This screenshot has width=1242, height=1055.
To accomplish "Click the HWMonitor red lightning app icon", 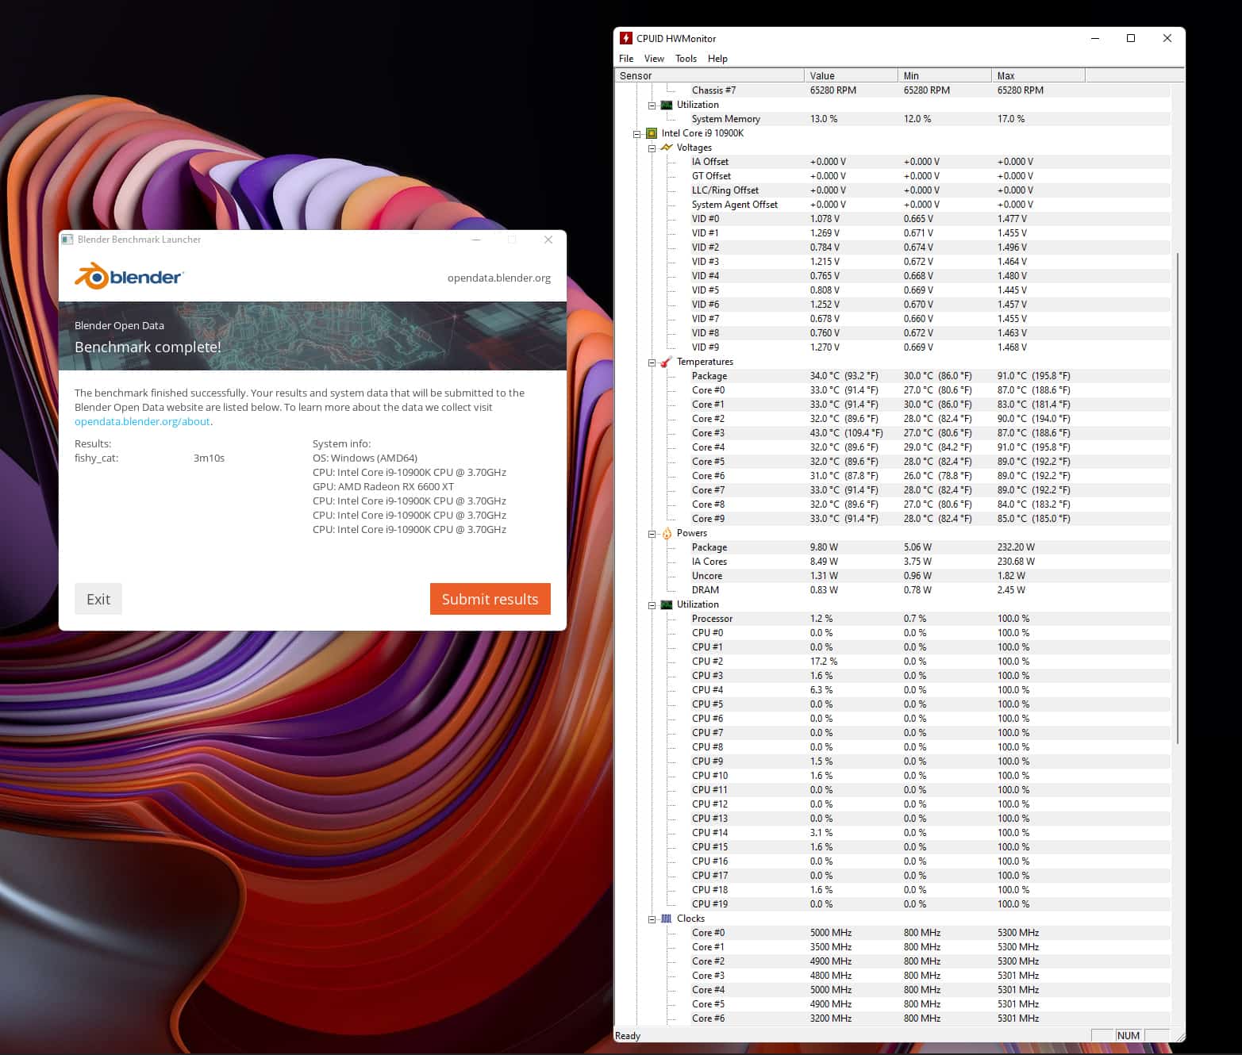I will 625,38.
